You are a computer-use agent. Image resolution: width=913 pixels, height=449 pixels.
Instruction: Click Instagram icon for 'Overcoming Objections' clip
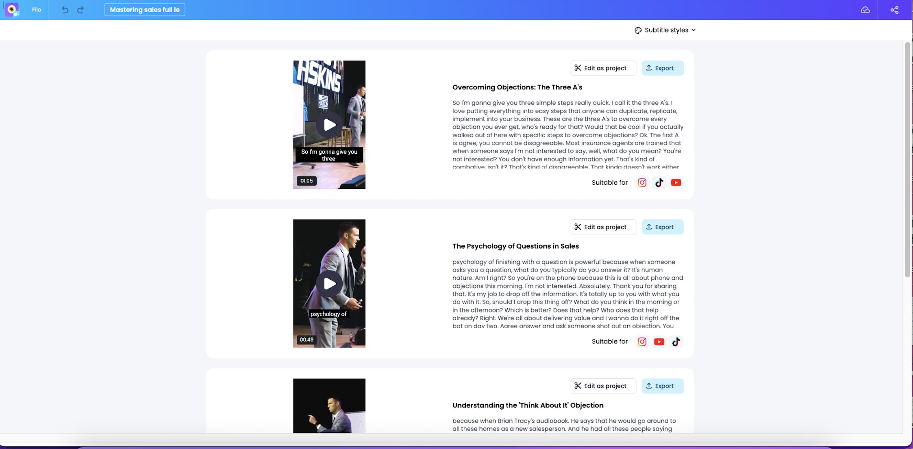[x=642, y=183]
